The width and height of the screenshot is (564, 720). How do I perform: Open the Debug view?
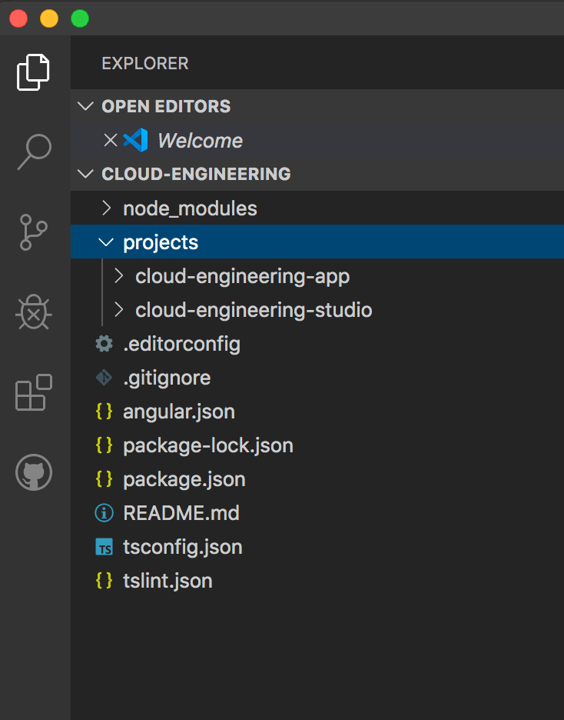coord(34,312)
